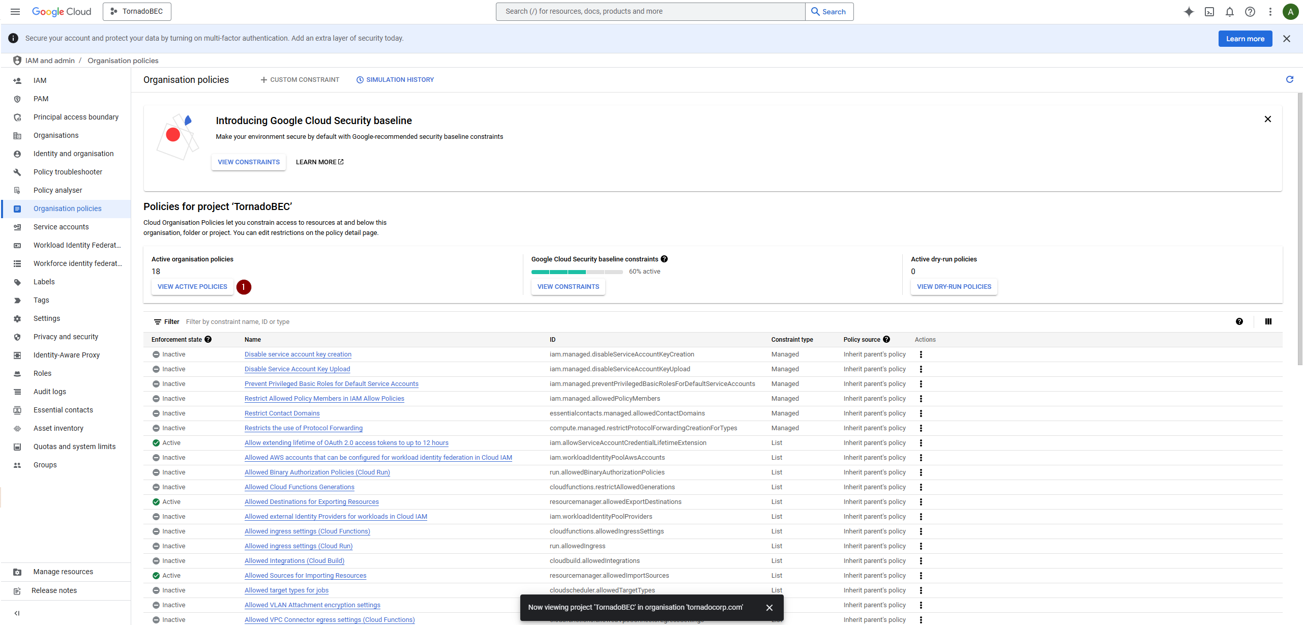Open the notifications bell

tap(1229, 12)
